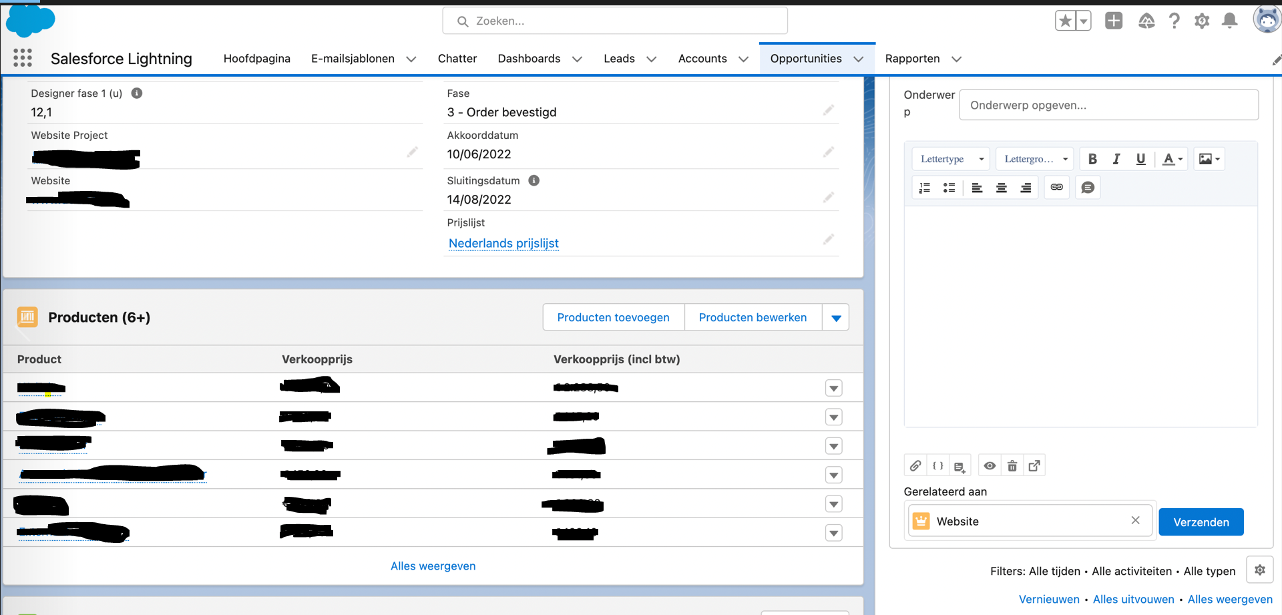Open the insert email template icon

coord(960,465)
